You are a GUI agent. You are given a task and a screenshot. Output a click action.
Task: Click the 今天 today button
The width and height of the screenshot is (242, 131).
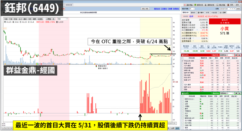(238, 9)
